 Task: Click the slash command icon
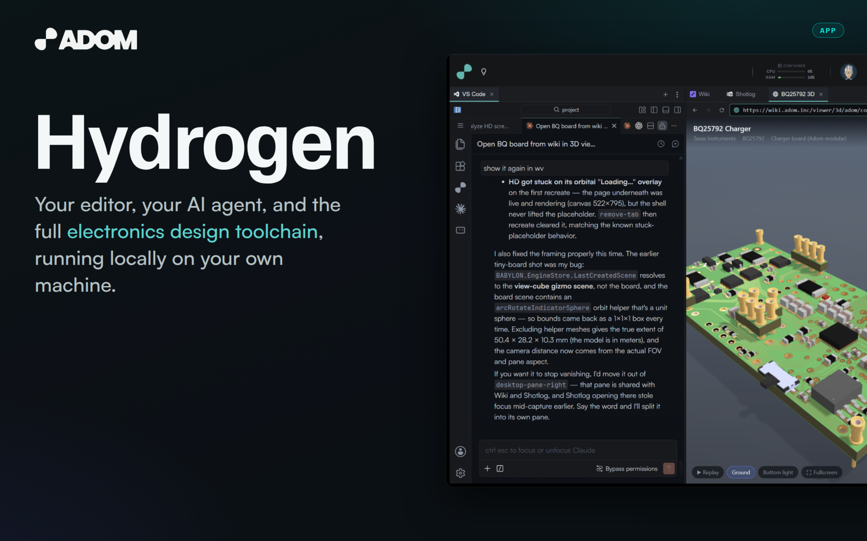(500, 468)
